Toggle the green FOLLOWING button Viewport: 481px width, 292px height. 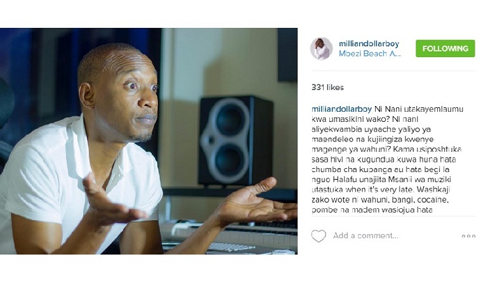coord(445,48)
